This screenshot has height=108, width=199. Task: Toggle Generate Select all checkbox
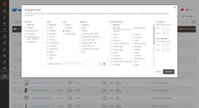(25, 25)
